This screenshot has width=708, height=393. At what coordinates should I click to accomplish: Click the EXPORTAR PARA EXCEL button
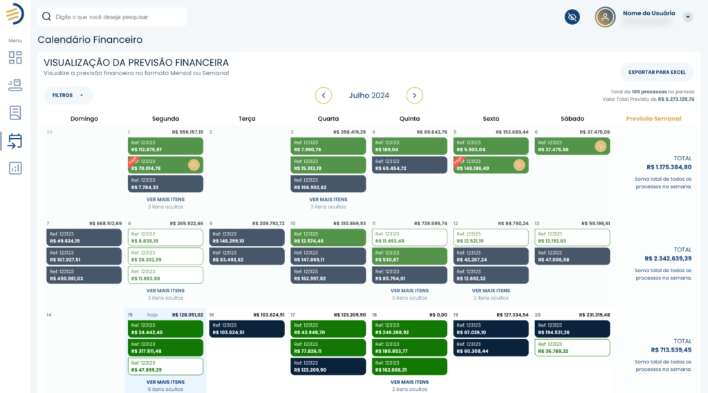pyautogui.click(x=656, y=72)
